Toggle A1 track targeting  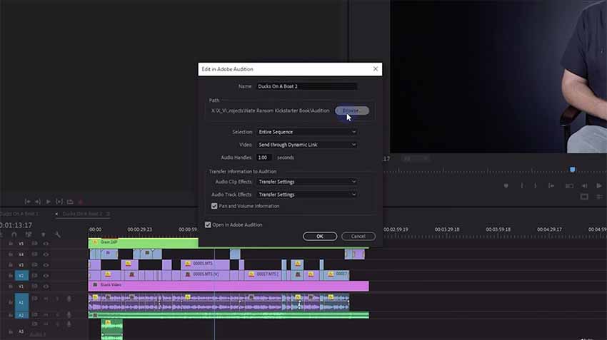tap(21, 302)
